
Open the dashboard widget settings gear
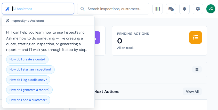[x=197, y=69]
